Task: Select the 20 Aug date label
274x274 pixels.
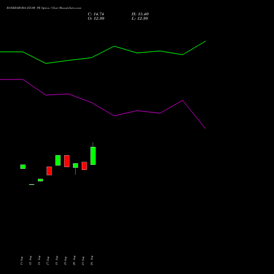Action: 74,260
